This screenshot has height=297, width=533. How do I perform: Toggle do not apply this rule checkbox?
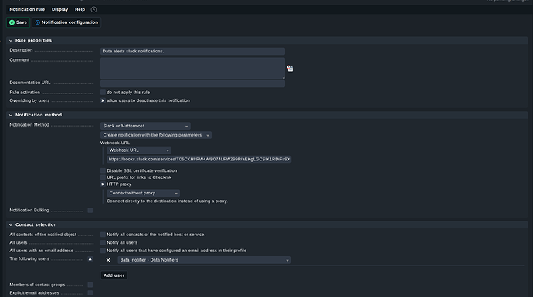point(103,93)
